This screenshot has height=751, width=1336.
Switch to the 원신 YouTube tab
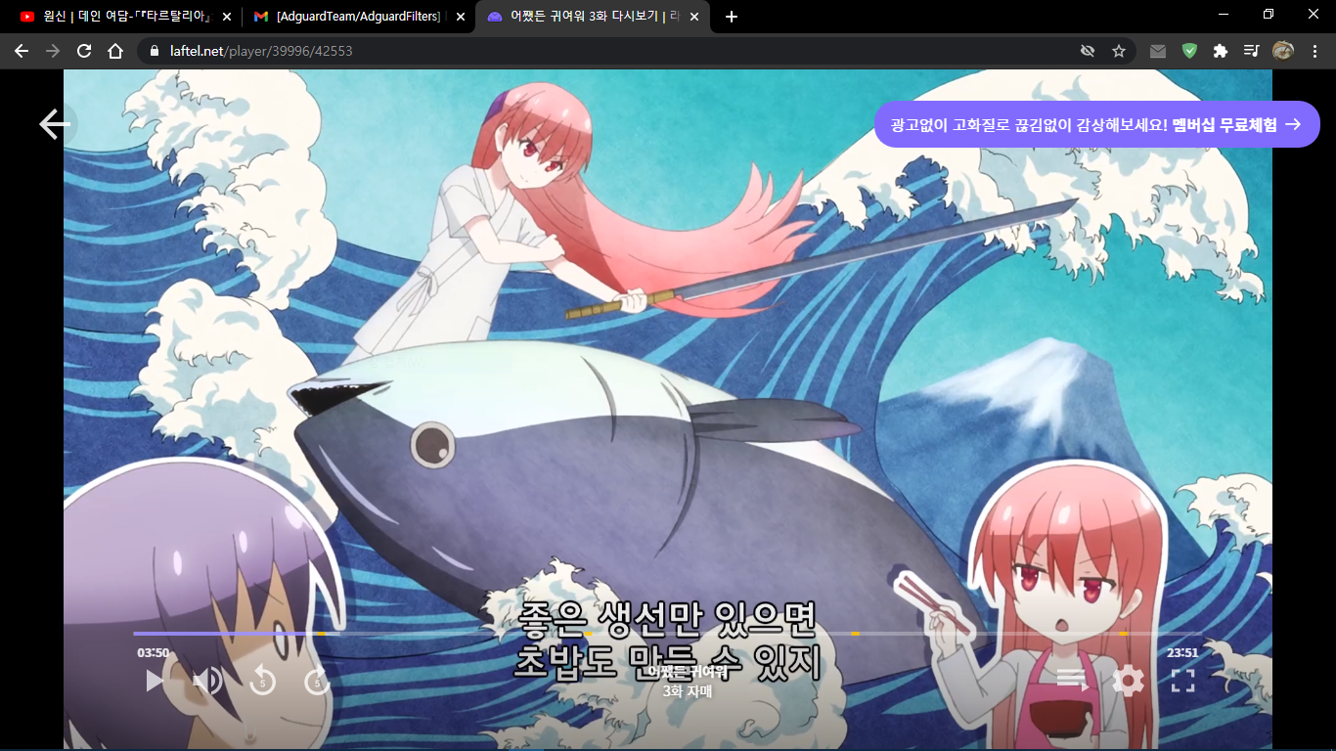pyautogui.click(x=126, y=17)
